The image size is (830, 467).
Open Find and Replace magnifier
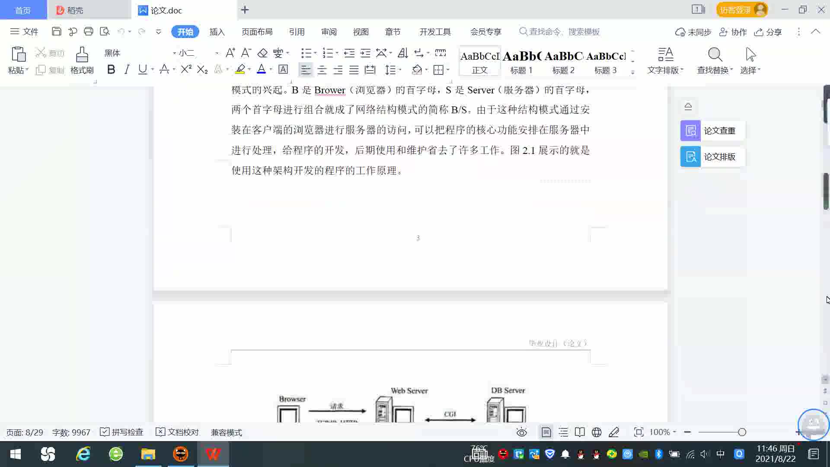(715, 61)
